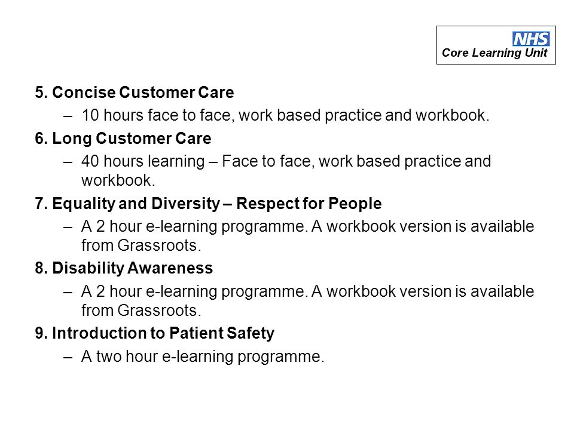This screenshot has height=430, width=574.
Task: Click the blue NHS logo
Action: 531,38
